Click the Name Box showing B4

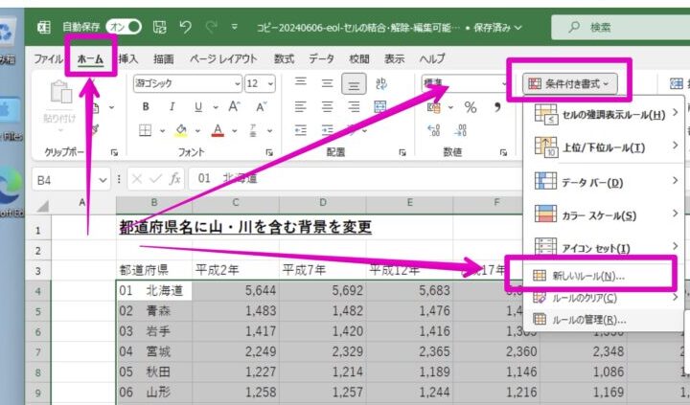[x=70, y=180]
